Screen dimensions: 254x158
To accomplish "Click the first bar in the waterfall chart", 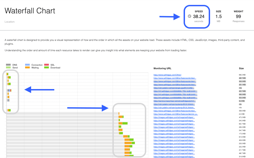I will point(7,74).
